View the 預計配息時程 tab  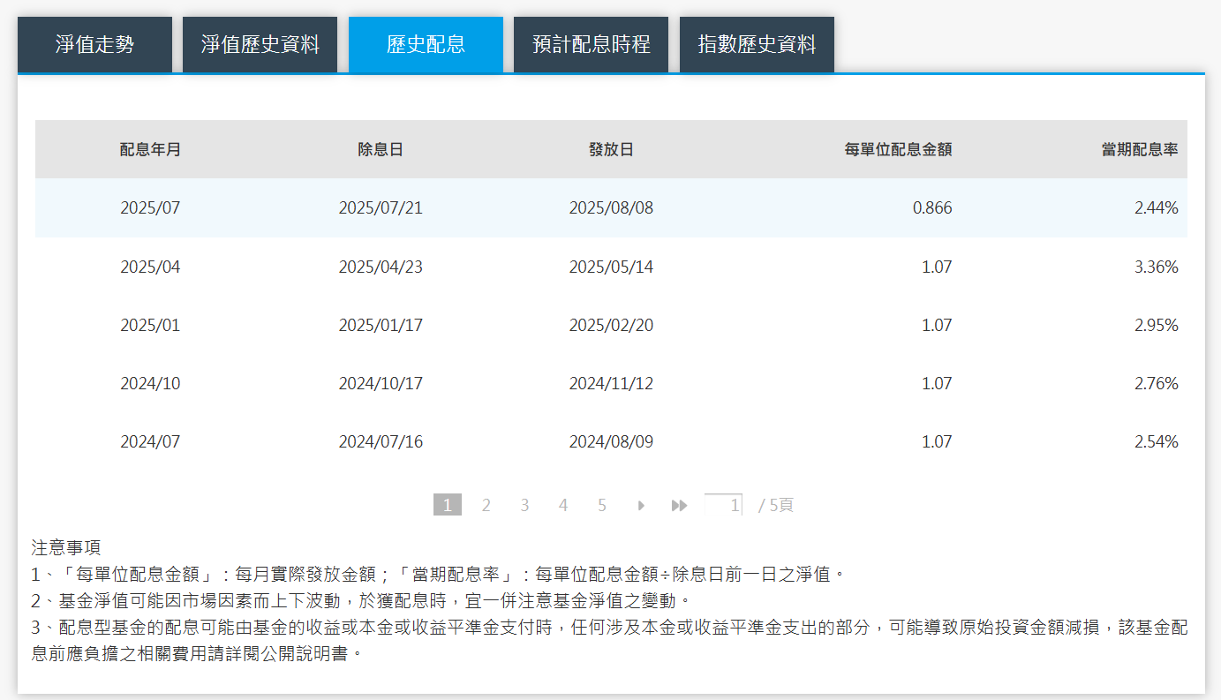point(591,43)
